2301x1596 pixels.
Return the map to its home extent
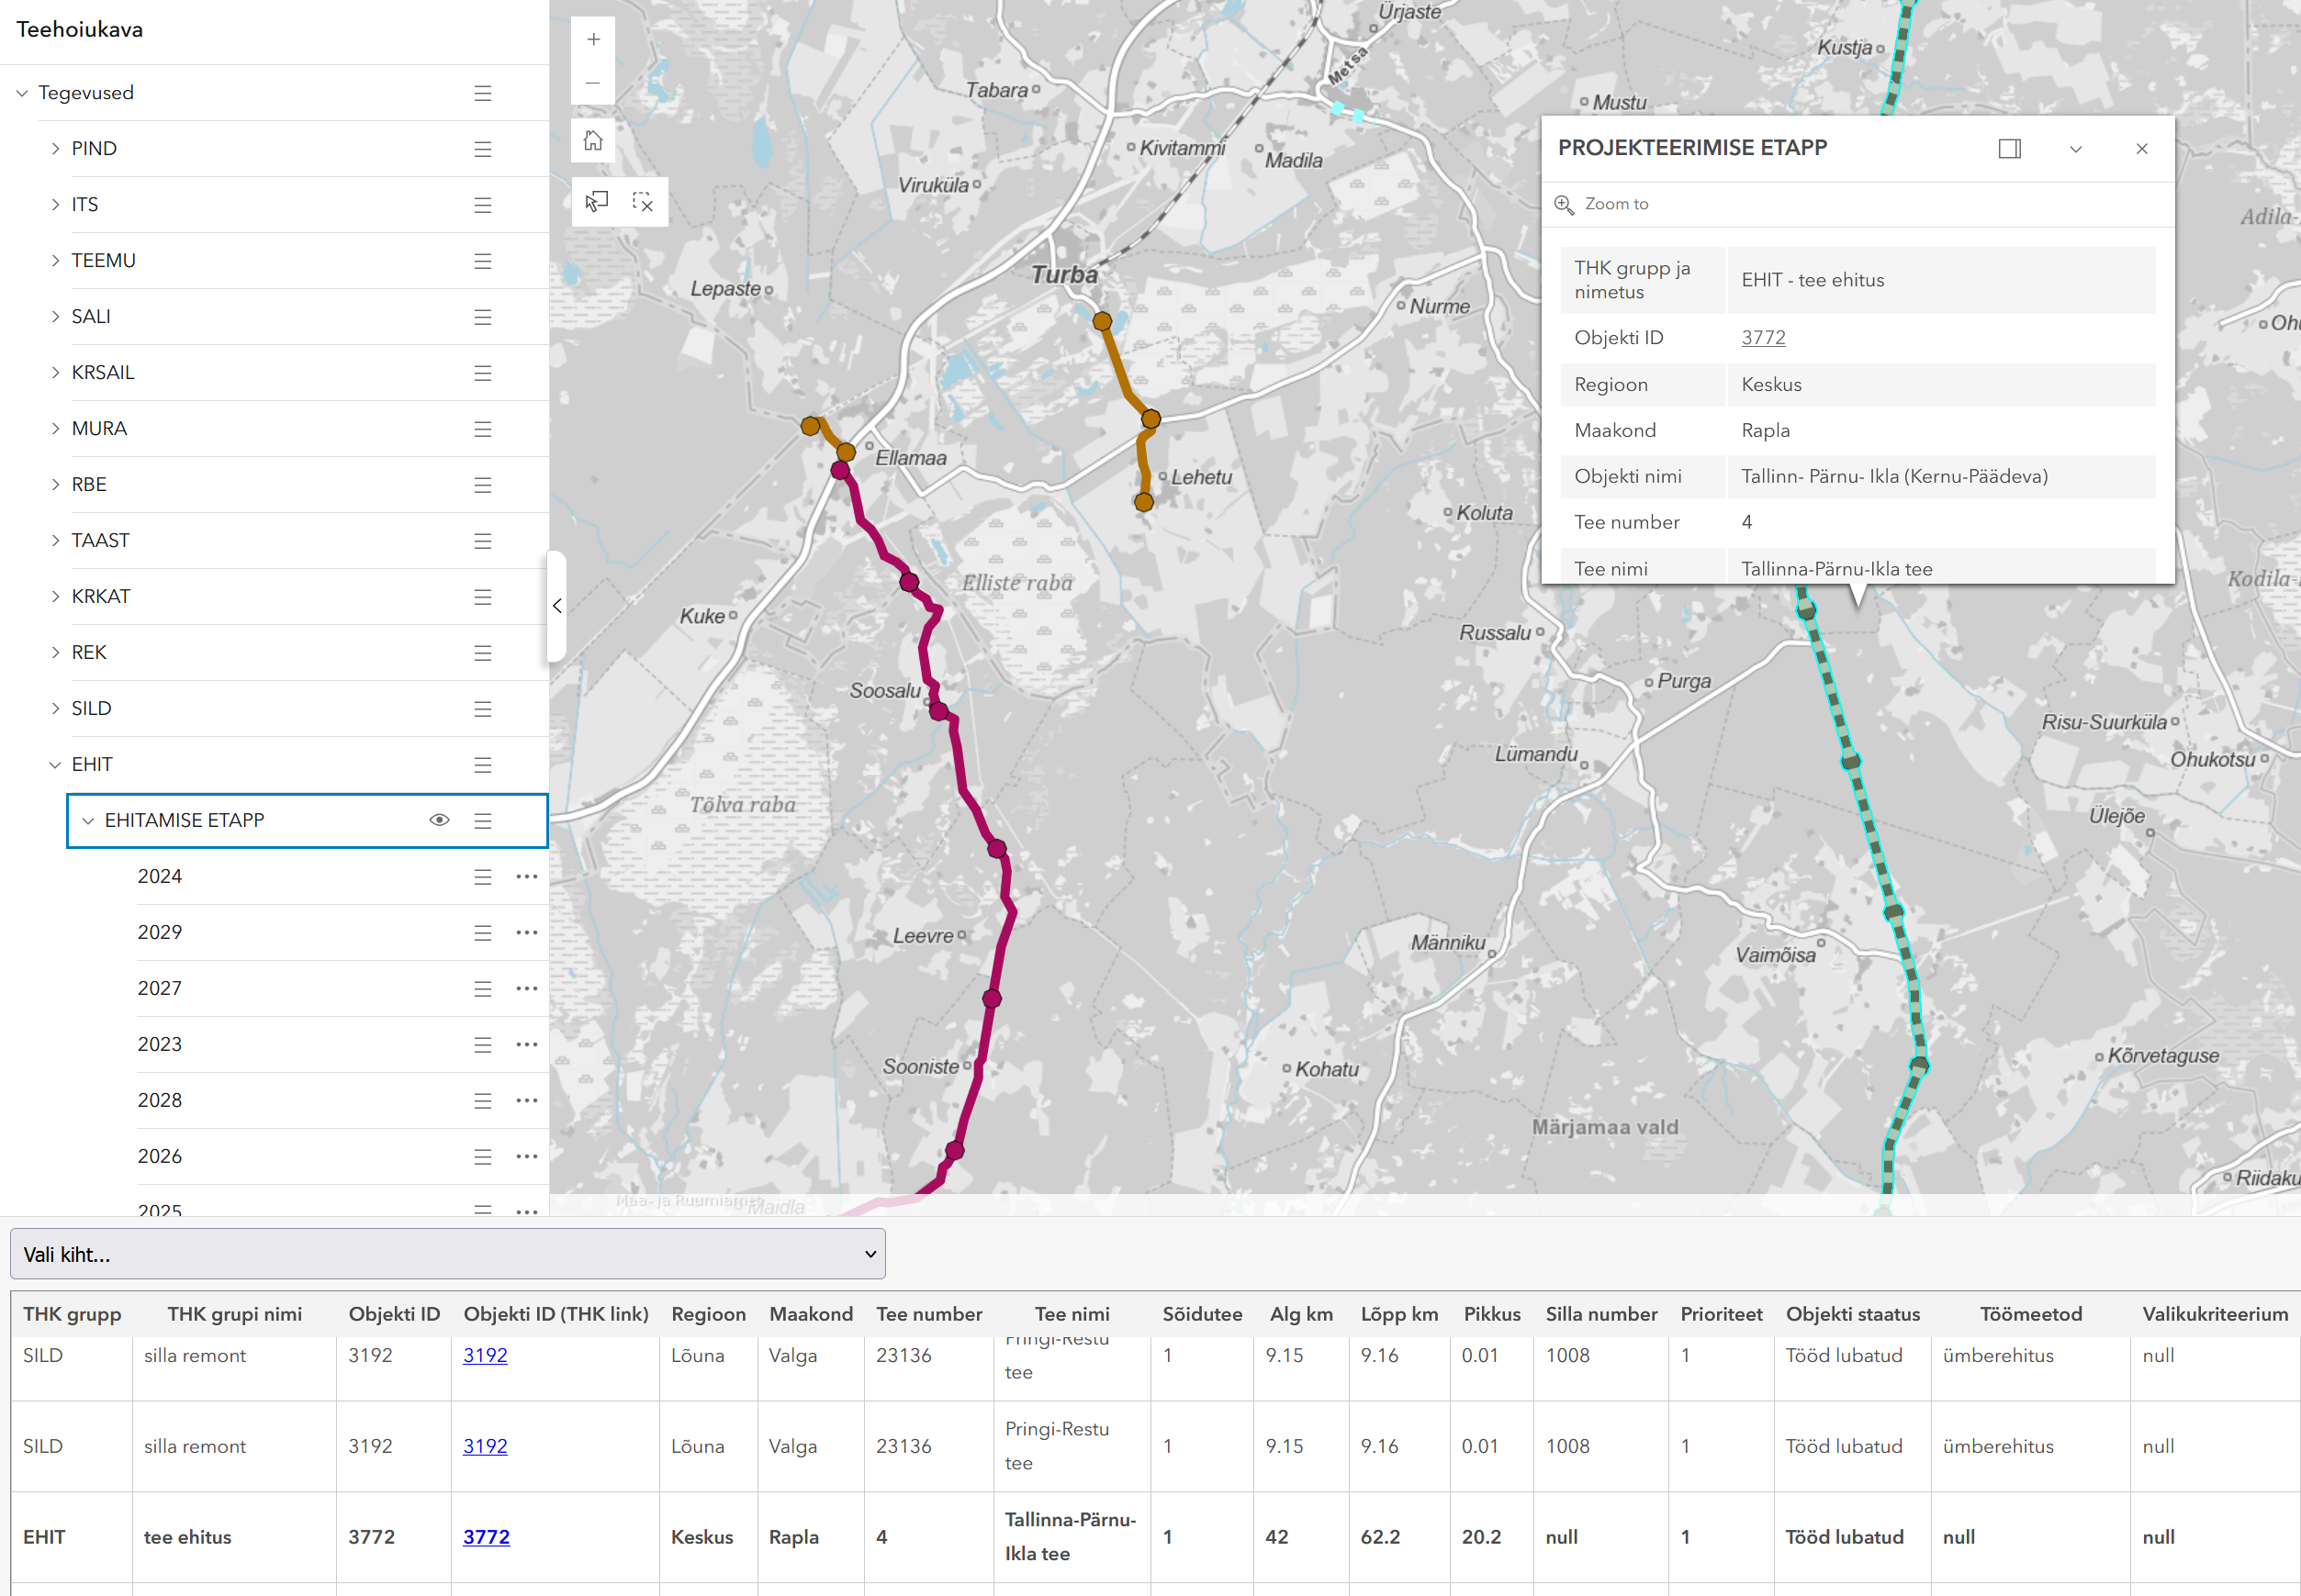pyautogui.click(x=593, y=140)
